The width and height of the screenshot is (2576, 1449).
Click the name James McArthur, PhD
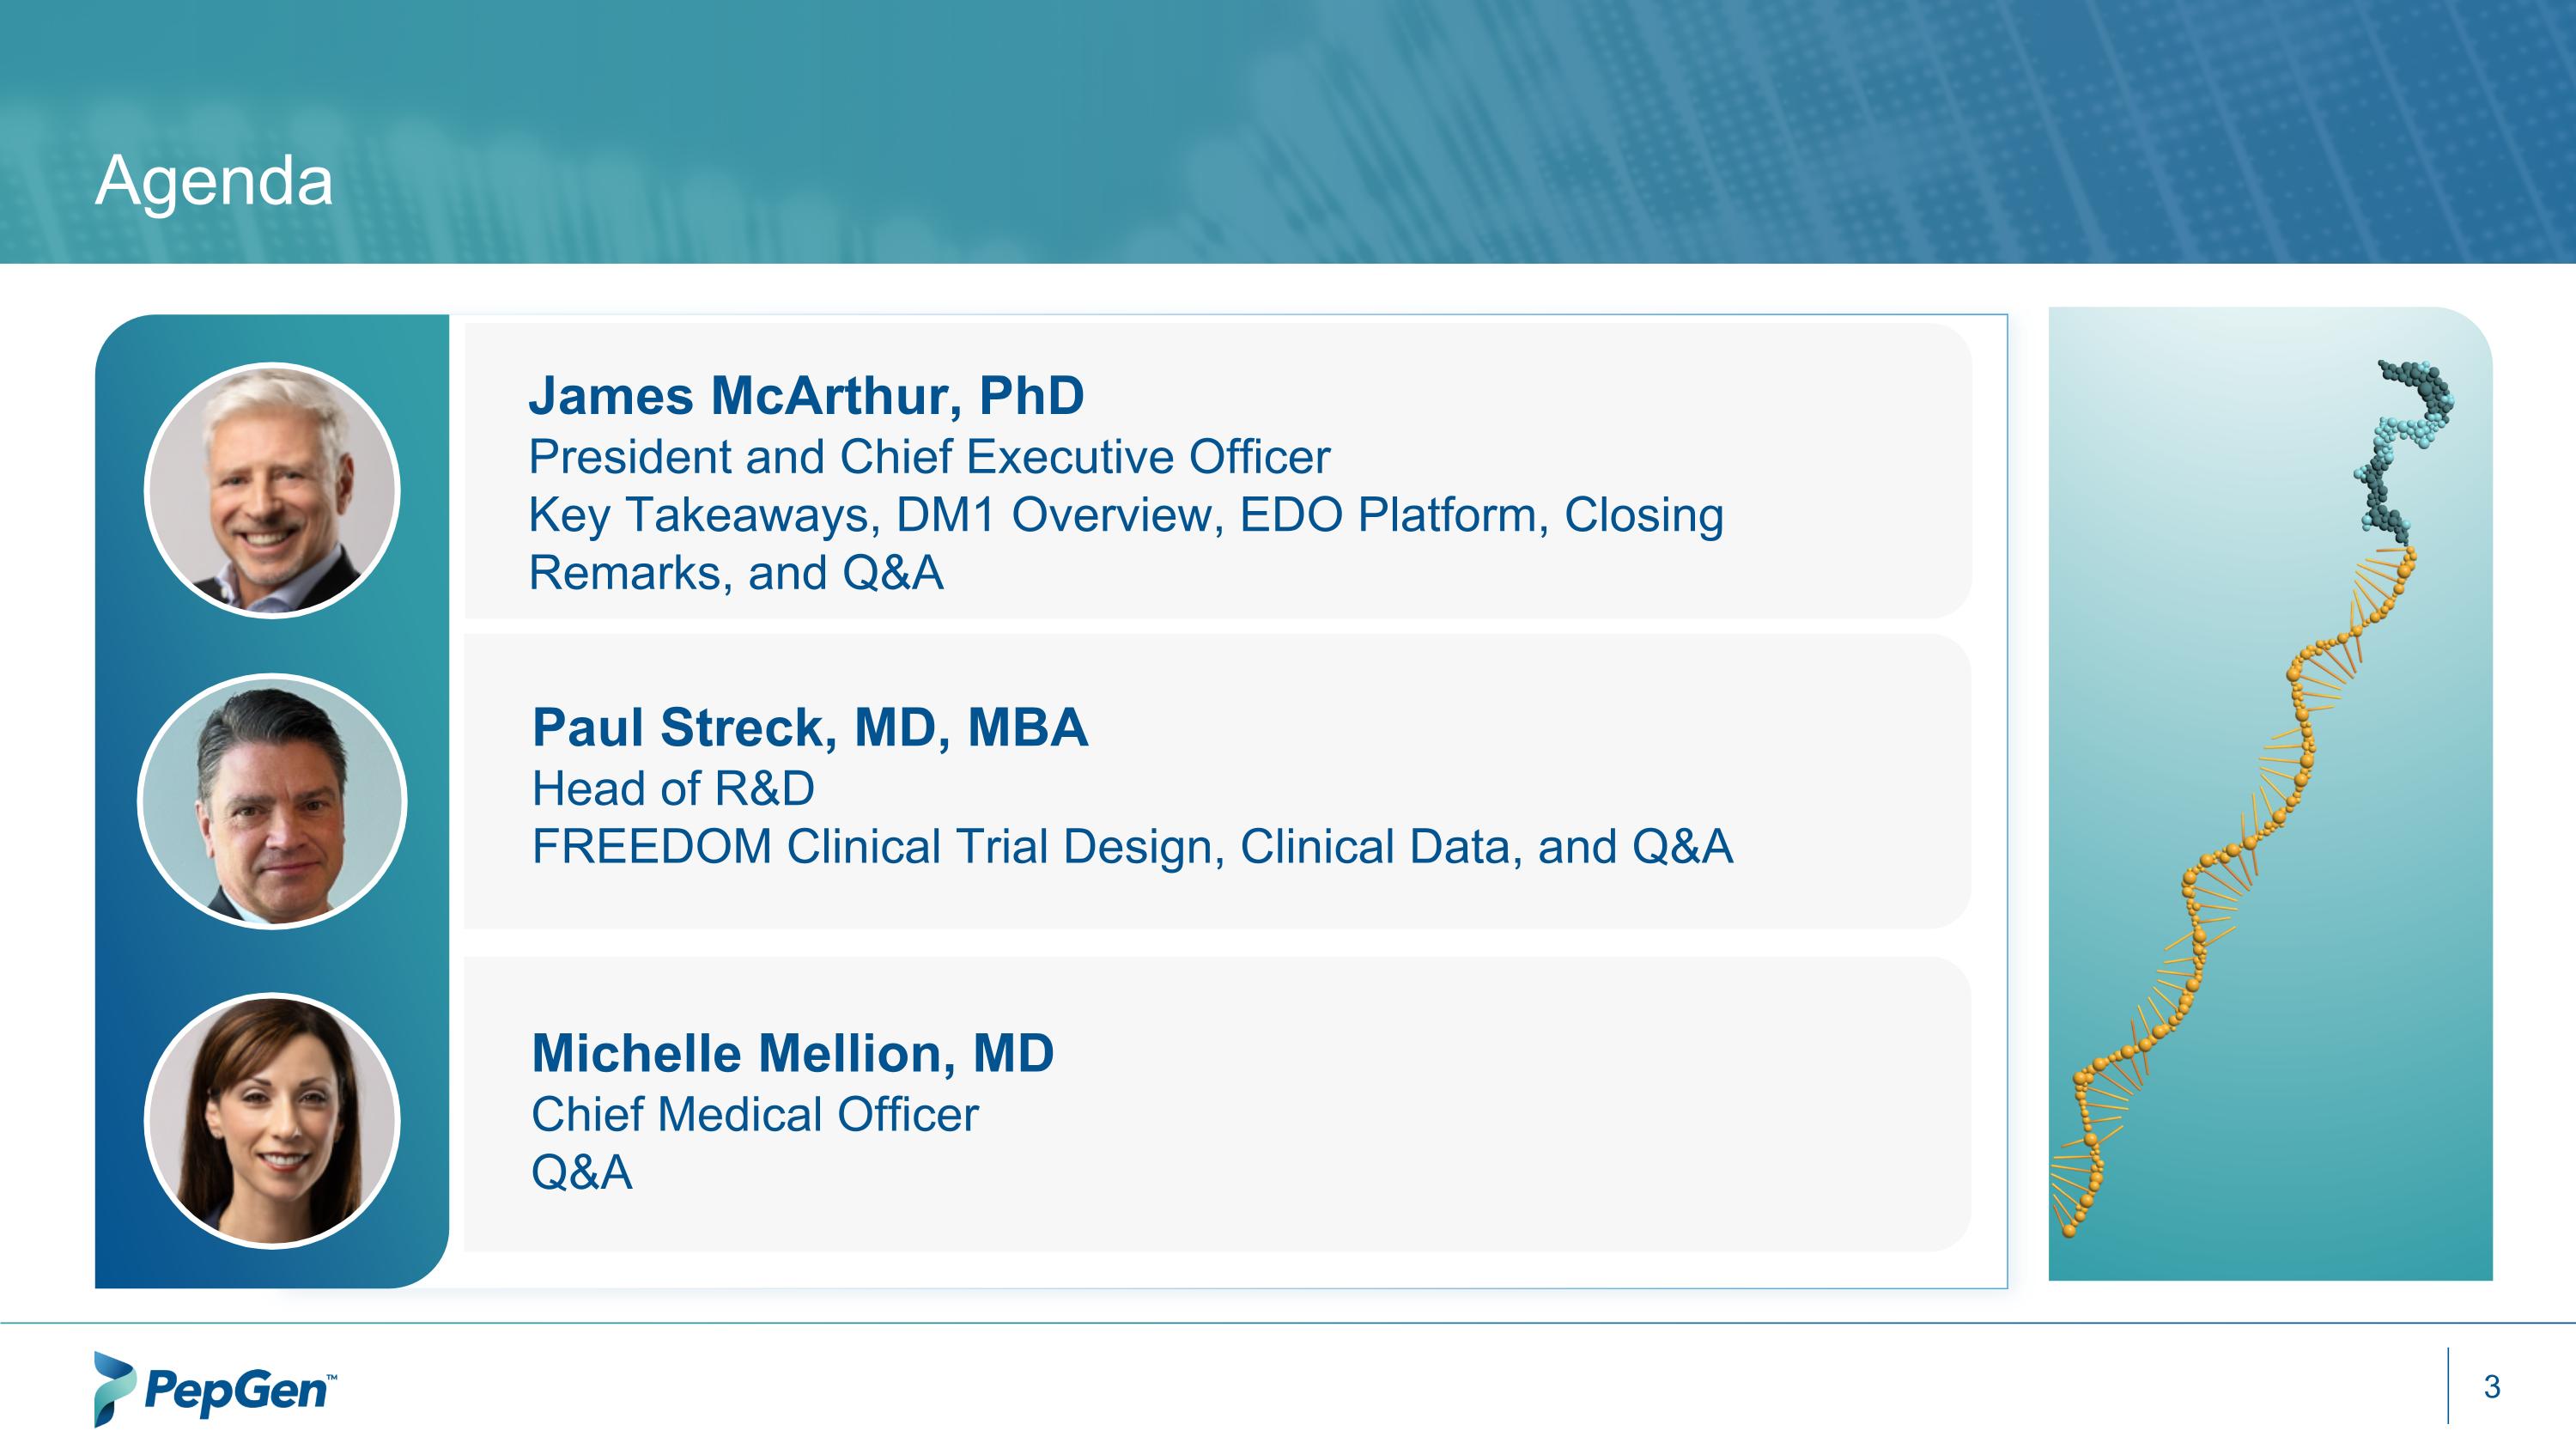pos(806,396)
